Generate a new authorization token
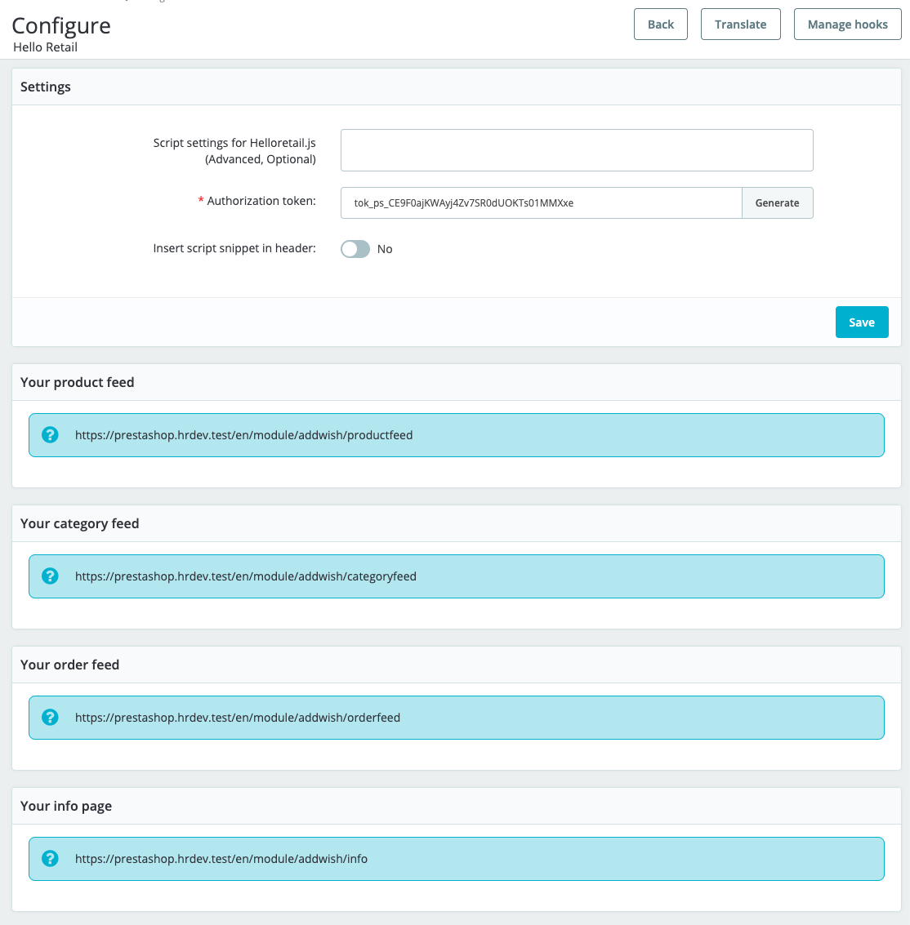Viewport: 910px width, 925px height. 777,203
